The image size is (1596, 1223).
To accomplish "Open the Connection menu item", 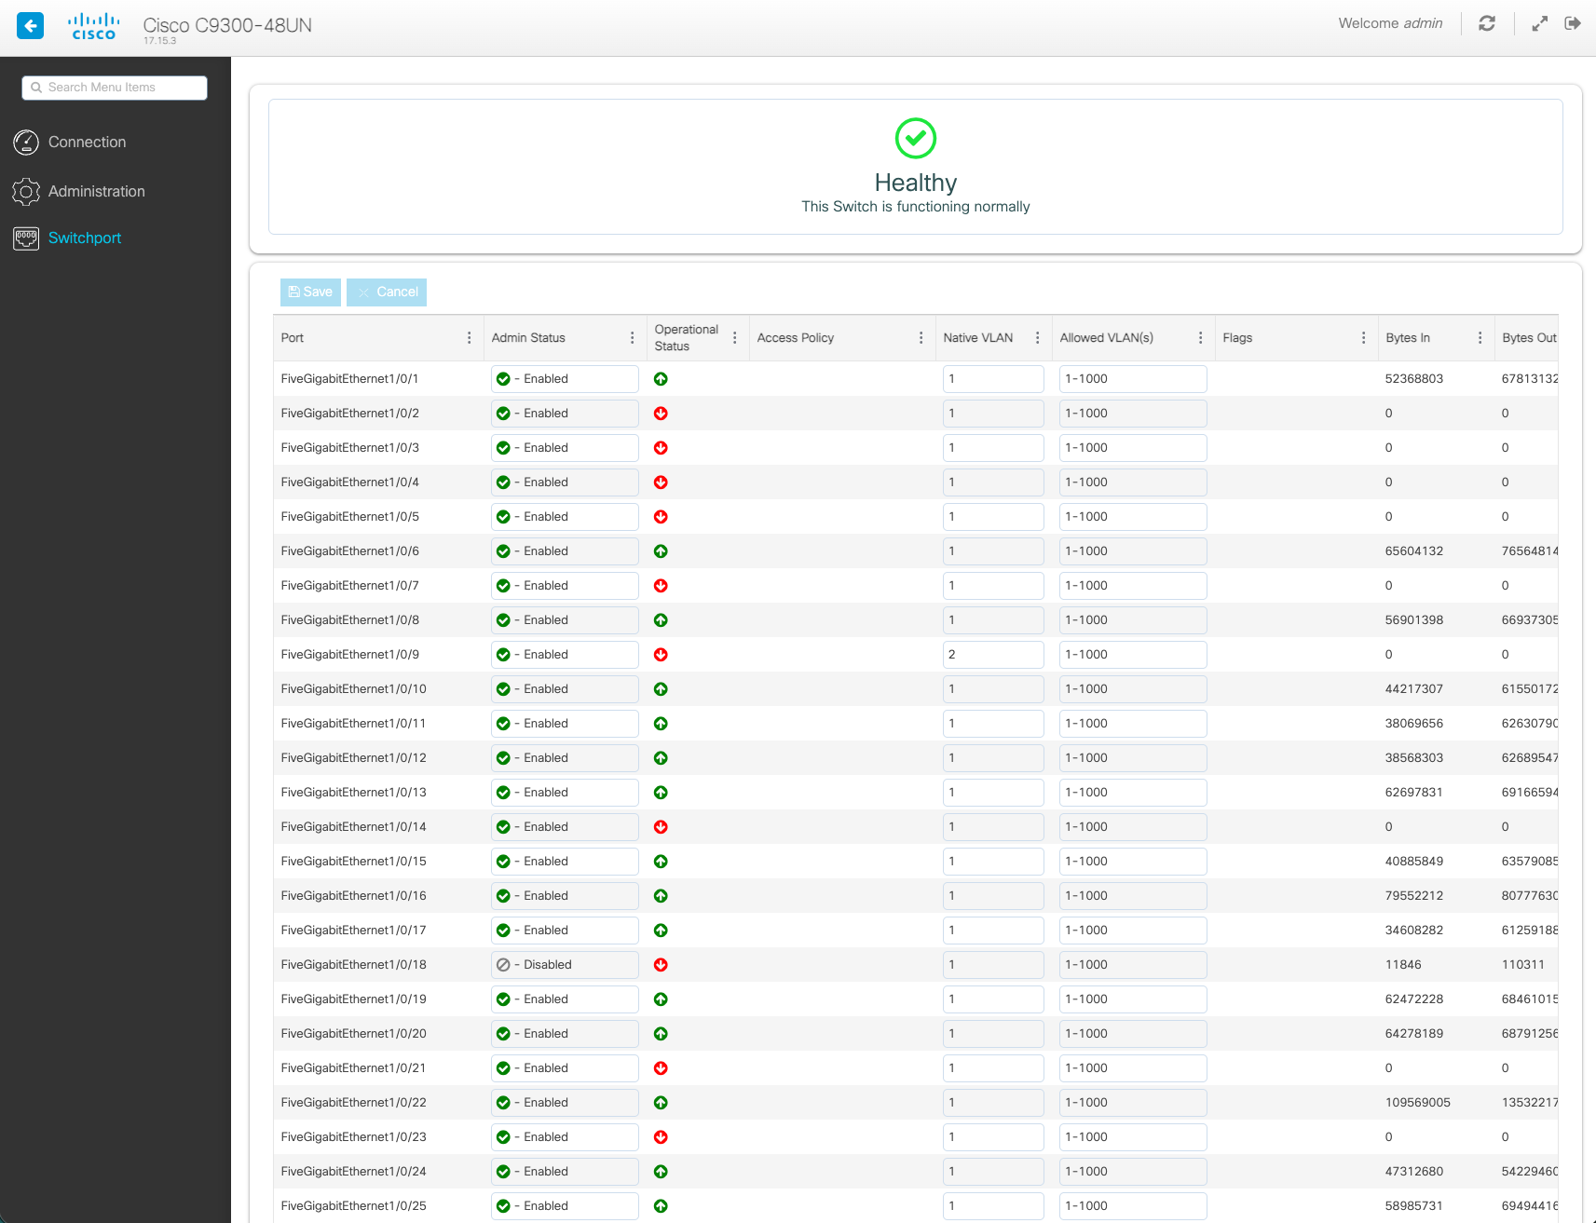I will point(87,143).
